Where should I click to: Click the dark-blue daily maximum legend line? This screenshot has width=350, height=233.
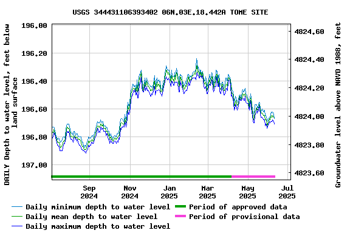point(17,226)
